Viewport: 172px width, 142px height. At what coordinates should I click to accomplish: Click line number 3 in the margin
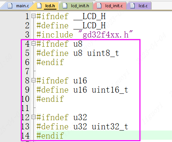pyautogui.click(x=27, y=34)
